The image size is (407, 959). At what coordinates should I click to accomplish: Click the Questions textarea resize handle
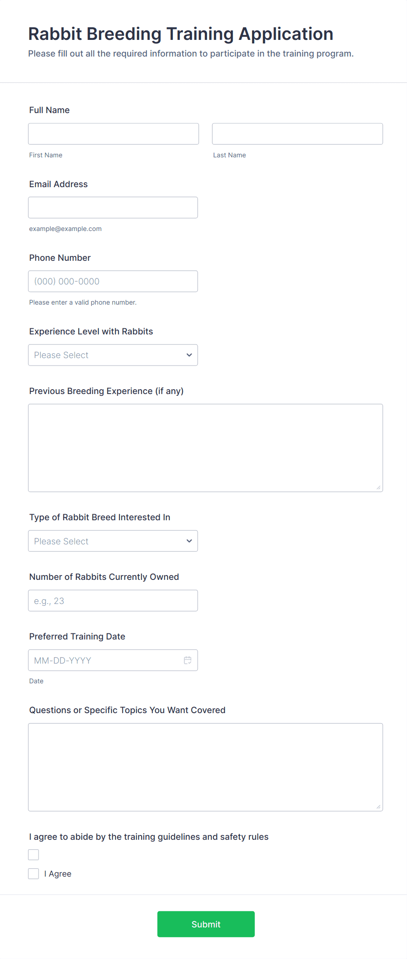379,806
